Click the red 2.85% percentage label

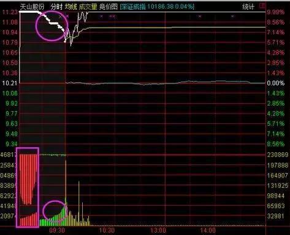(276, 63)
